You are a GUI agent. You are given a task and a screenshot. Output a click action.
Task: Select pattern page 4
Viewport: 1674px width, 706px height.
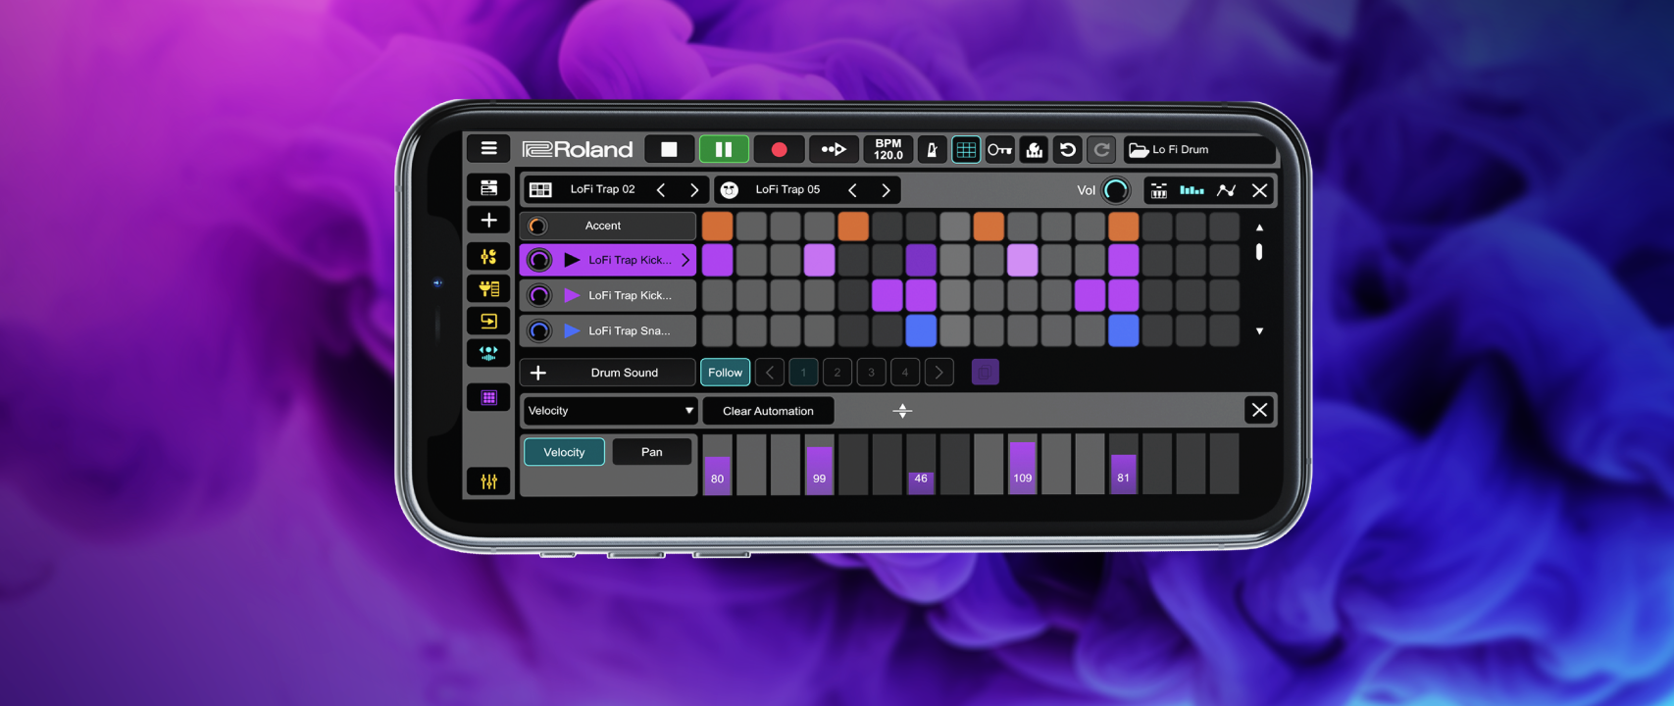[905, 373]
